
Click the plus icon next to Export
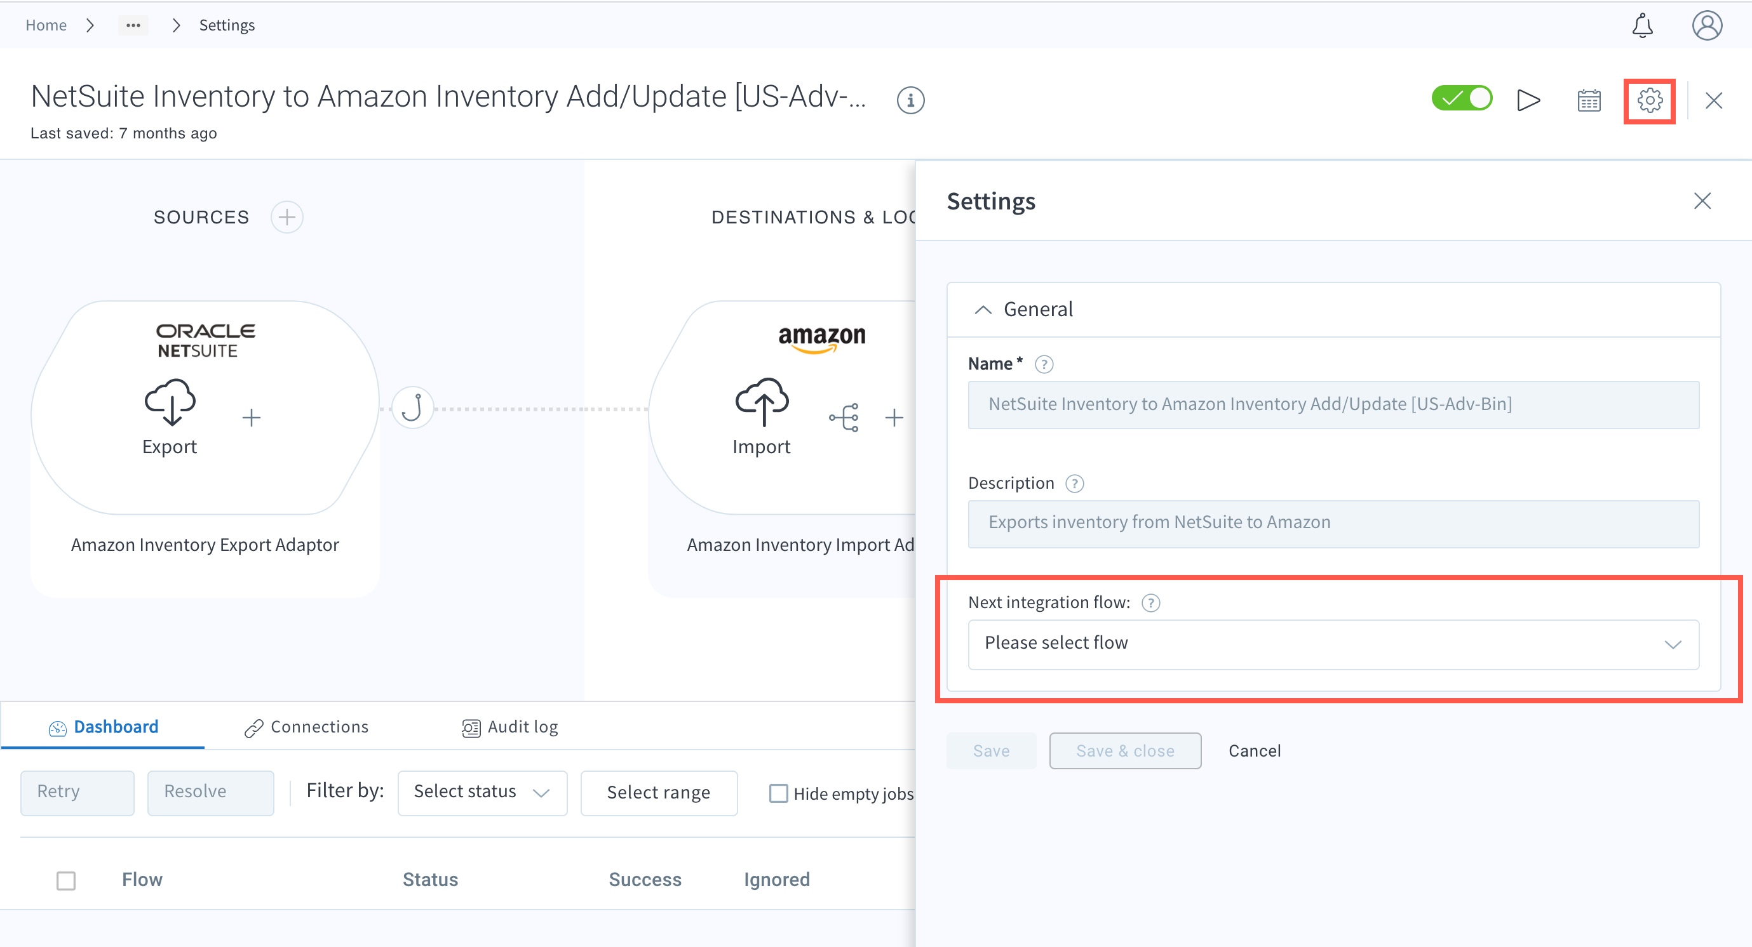(x=251, y=417)
